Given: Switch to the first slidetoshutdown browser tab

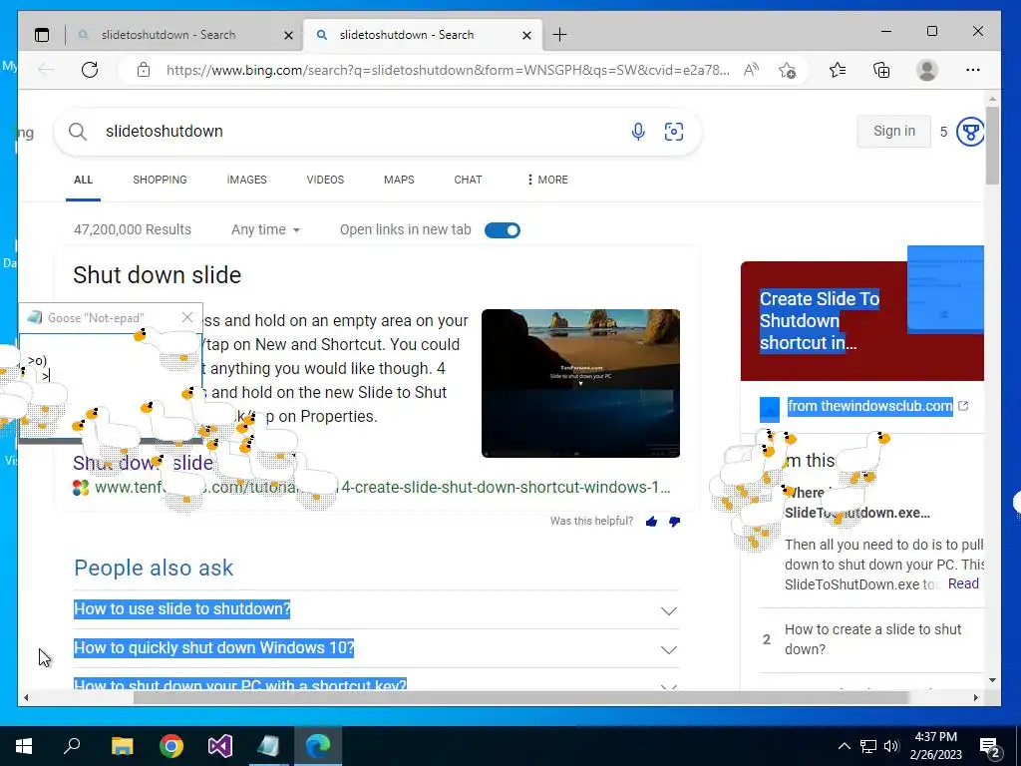Looking at the screenshot, I should [x=182, y=35].
